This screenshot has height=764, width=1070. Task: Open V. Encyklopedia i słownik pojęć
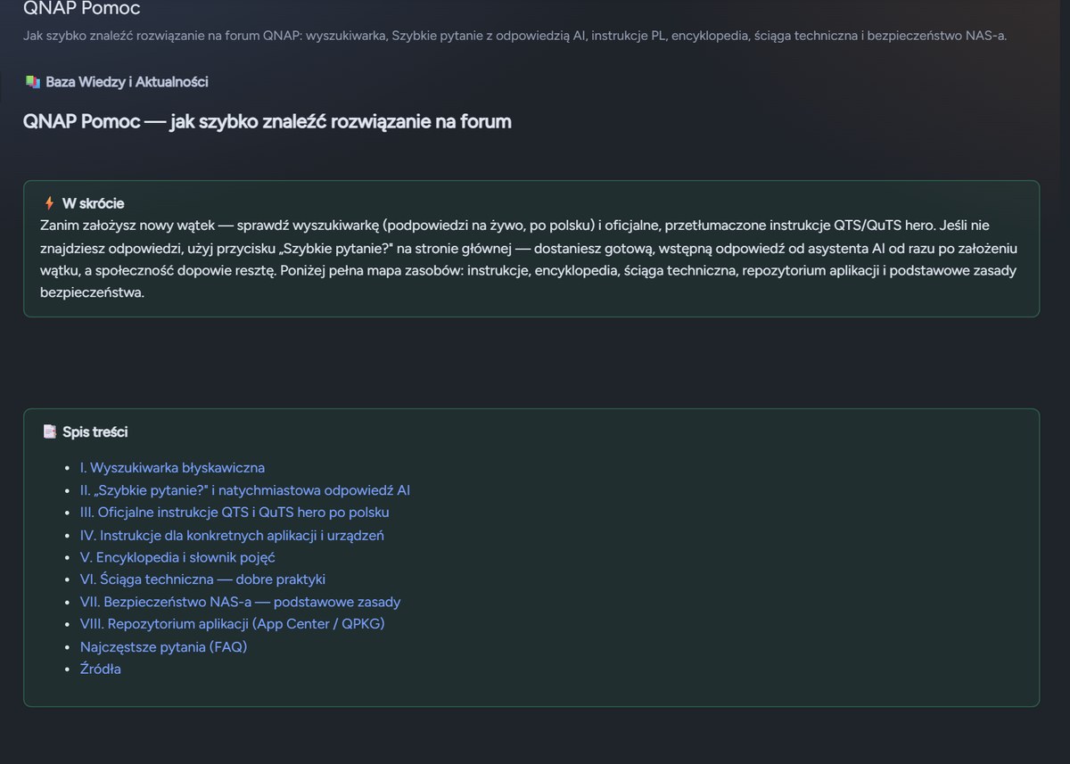pos(177,557)
